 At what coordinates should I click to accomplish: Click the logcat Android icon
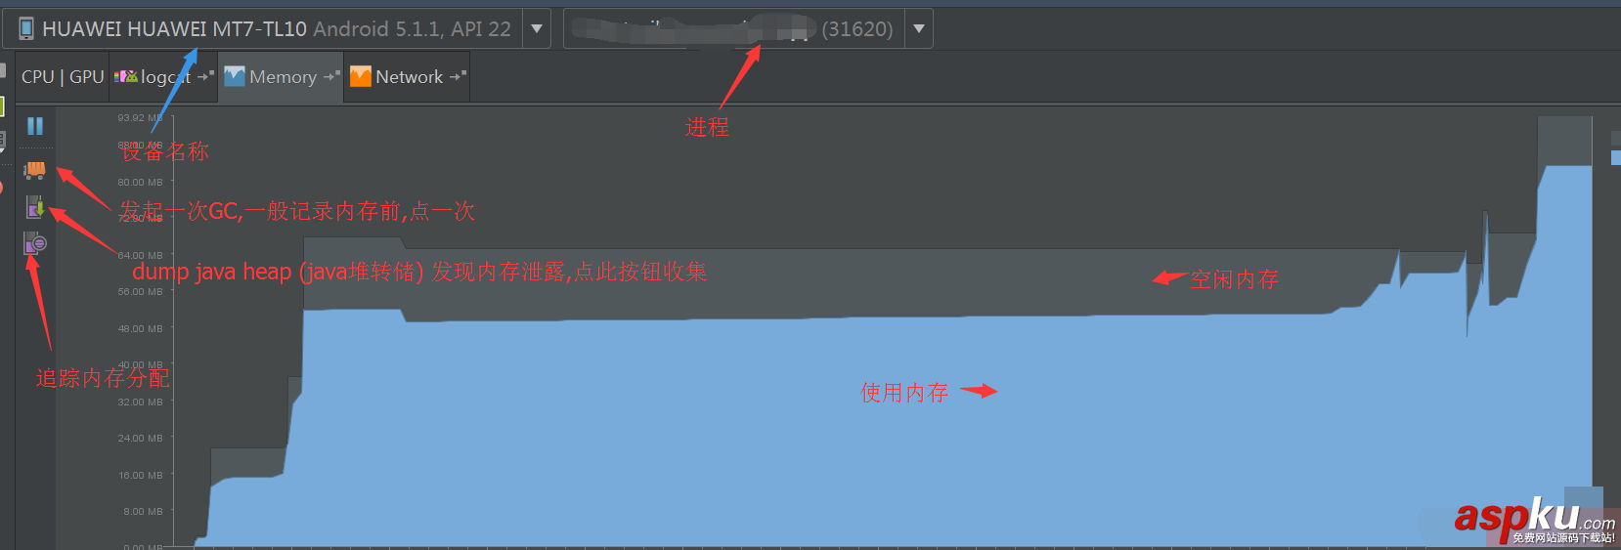[126, 76]
